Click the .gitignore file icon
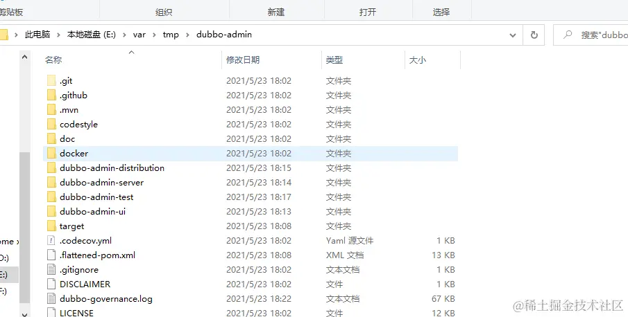This screenshot has height=317, width=628. [x=51, y=269]
